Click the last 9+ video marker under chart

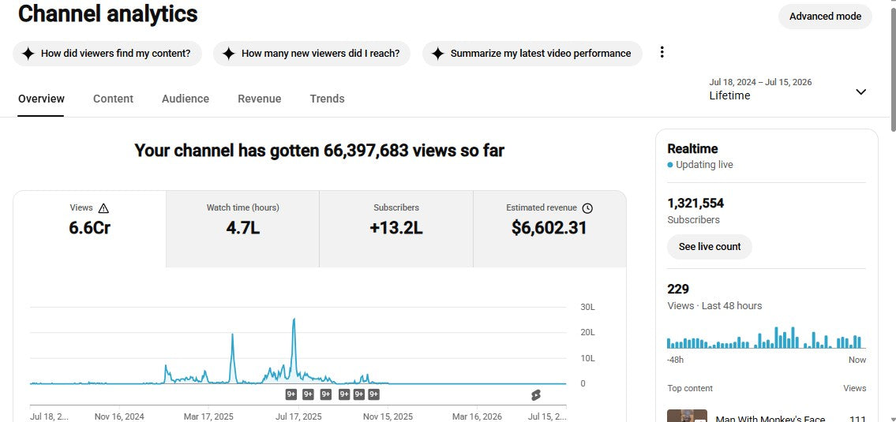click(x=373, y=394)
